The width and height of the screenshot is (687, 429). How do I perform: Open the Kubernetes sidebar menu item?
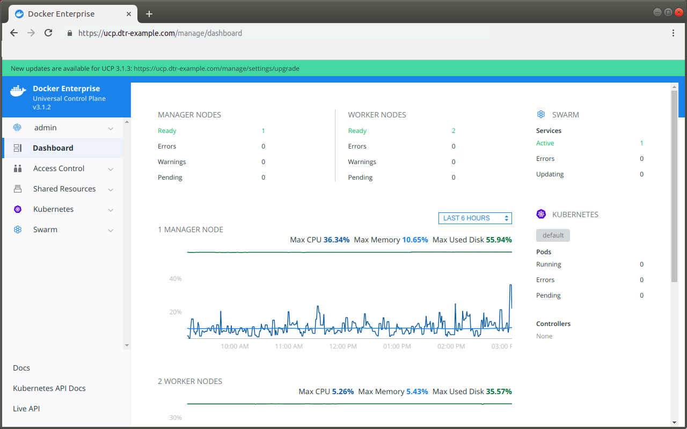point(62,209)
